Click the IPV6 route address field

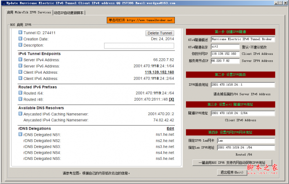click(x=243, y=85)
